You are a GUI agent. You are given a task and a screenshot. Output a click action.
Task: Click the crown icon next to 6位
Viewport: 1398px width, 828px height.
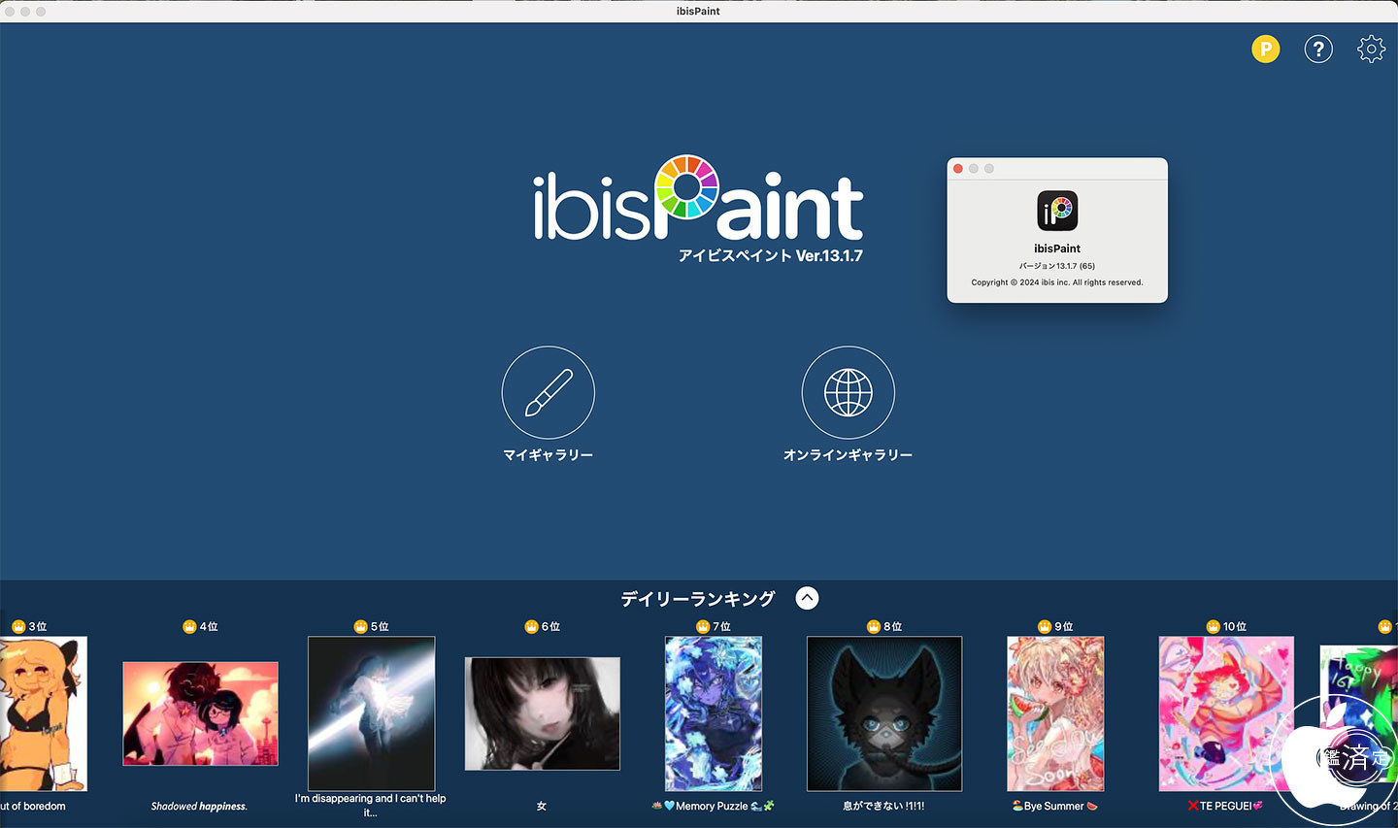(531, 627)
